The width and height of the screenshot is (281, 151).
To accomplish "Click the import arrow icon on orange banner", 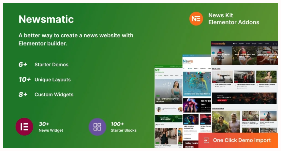I will [206, 141].
